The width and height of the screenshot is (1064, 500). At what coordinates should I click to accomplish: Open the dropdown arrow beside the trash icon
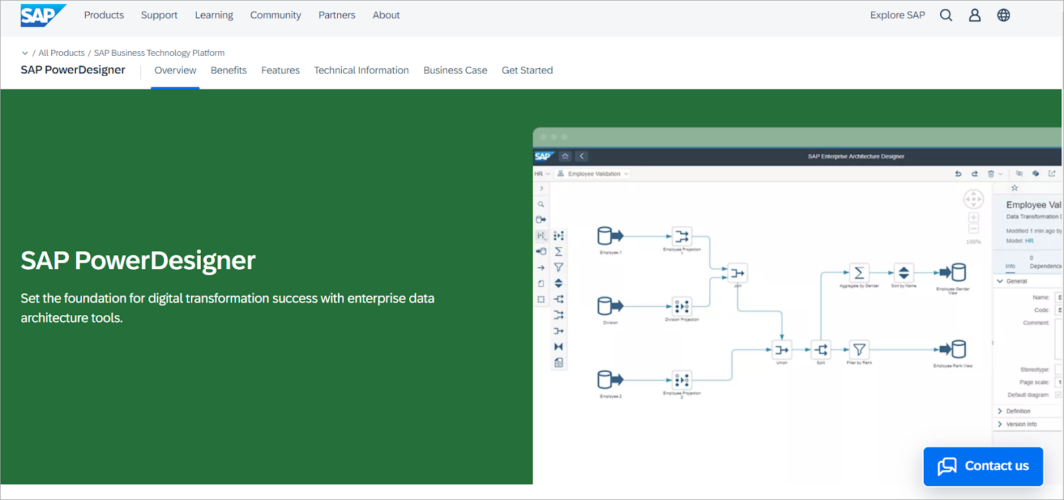1000,174
